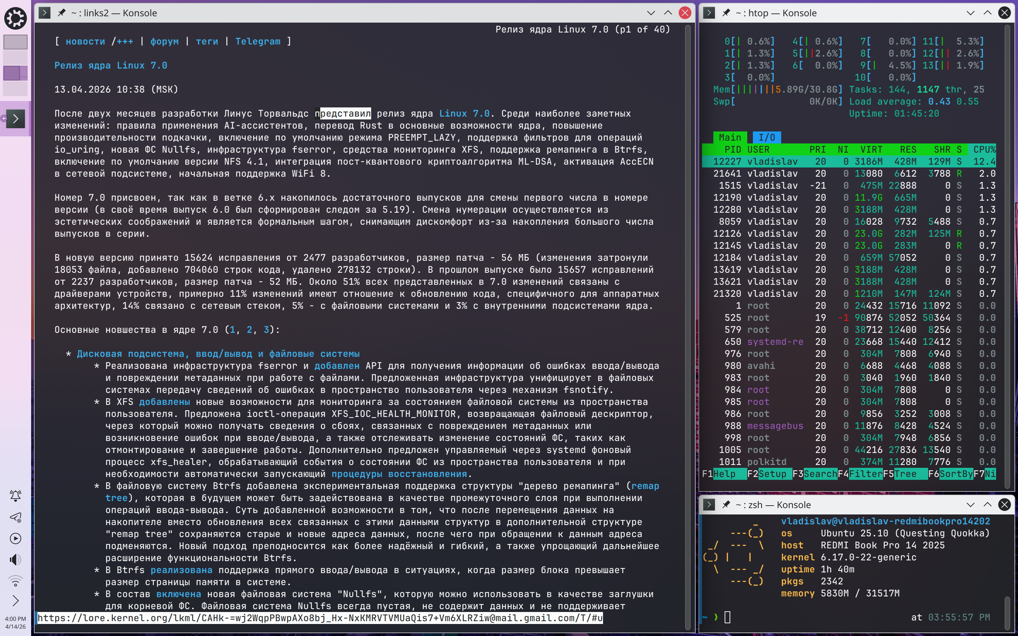Open the KDE application launcher
Viewport: 1018px width, 636px height.
click(16, 18)
